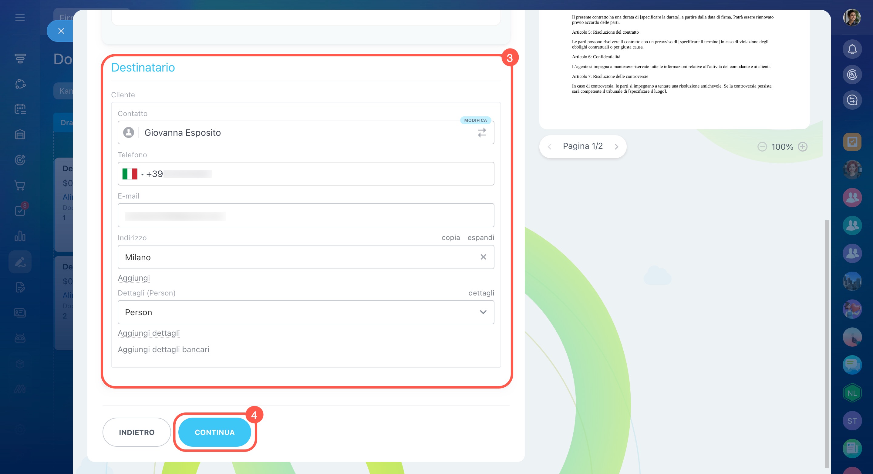Viewport: 873px width, 474px height.
Task: Open the calendar sidebar icon
Action: click(20, 109)
